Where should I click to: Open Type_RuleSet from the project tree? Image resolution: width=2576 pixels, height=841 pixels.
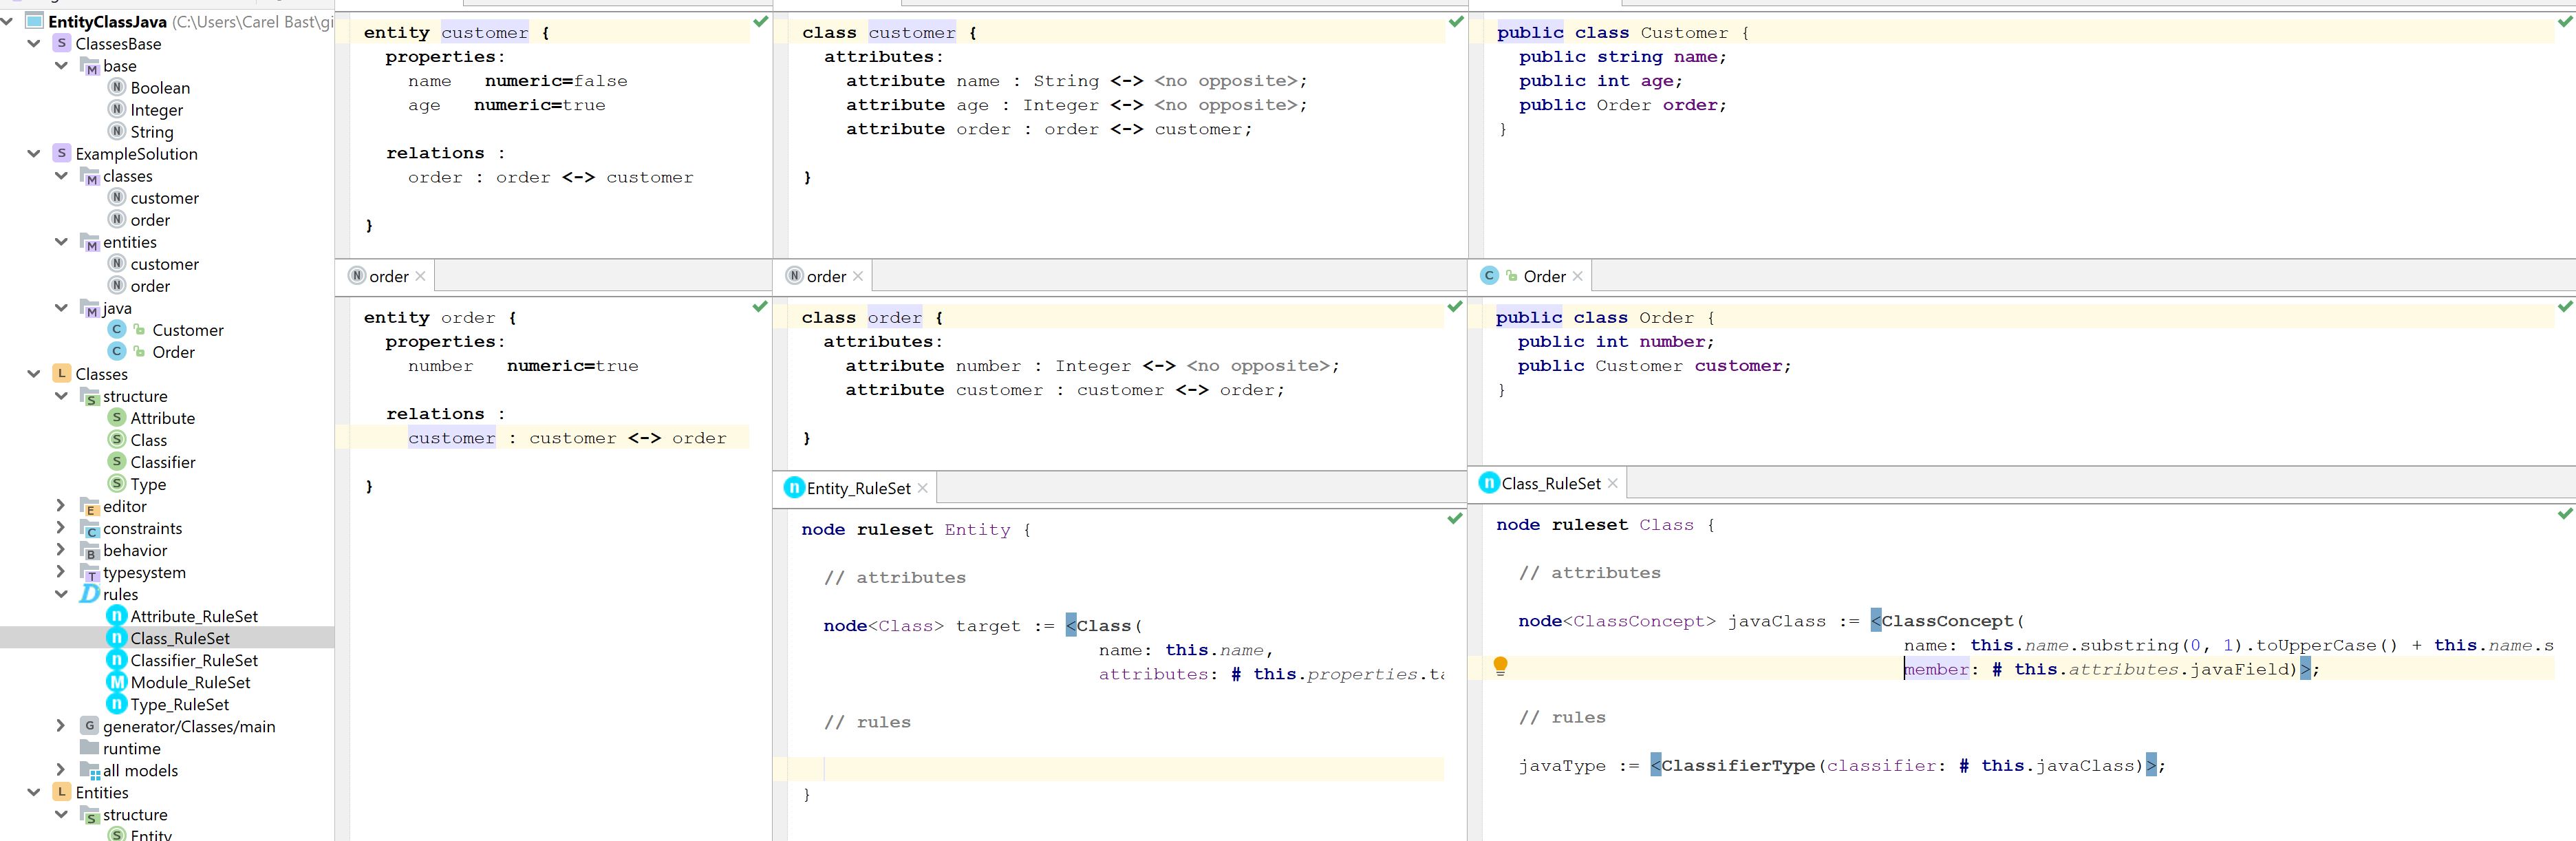(179, 704)
